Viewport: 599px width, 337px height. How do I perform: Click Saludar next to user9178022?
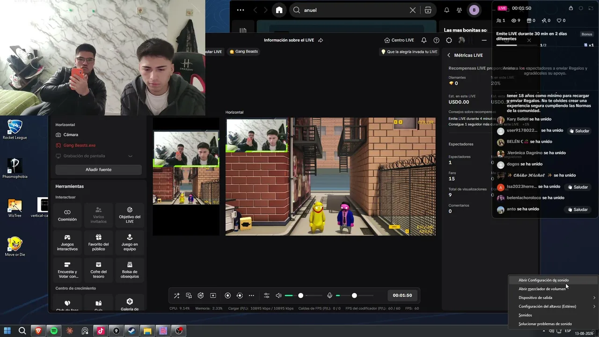click(579, 131)
